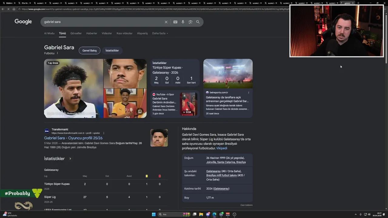This screenshot has width=388, height=218.
Task: Open the transfermarkt.com.tr profil URL breadcrumb
Action: 76,133
